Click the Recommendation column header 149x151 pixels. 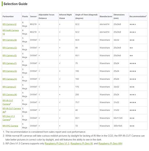tap(138, 16)
